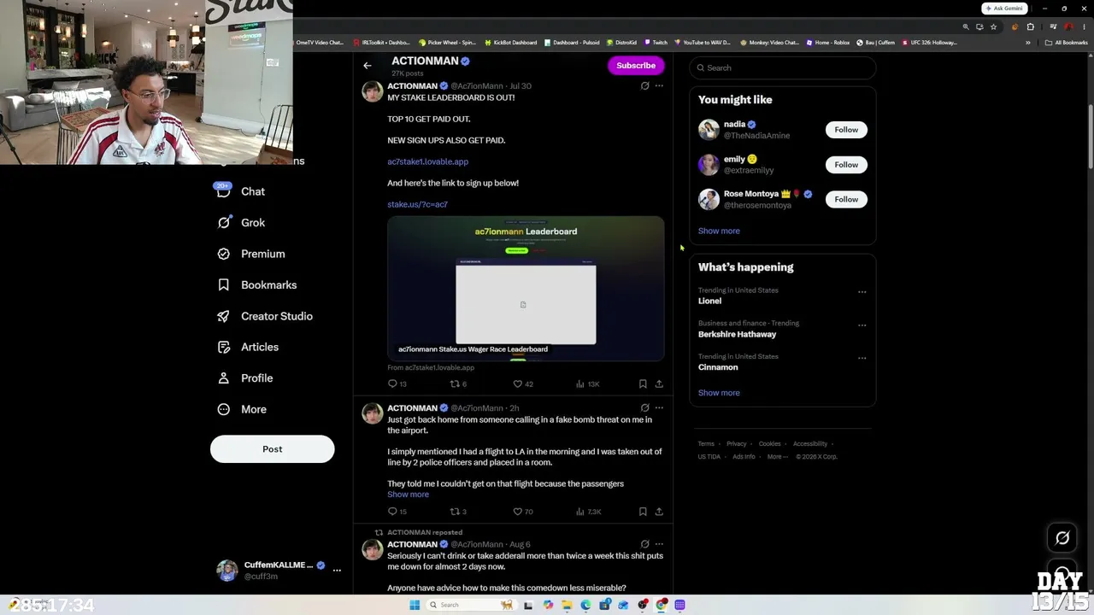
Task: Click the X search input field
Action: point(783,67)
